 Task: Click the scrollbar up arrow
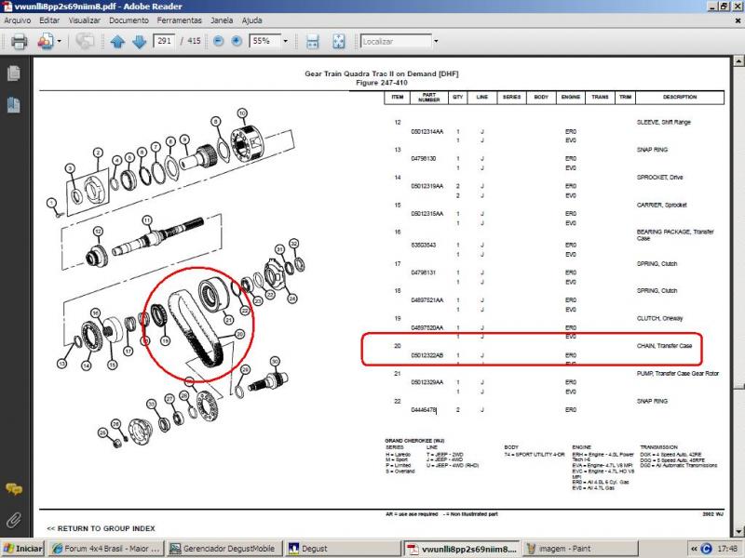[738, 60]
